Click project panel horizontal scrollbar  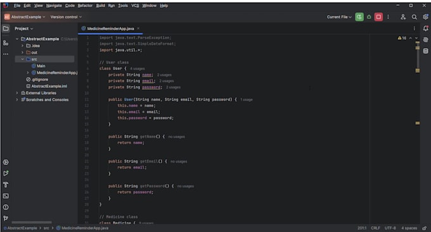pyautogui.click(x=32, y=223)
